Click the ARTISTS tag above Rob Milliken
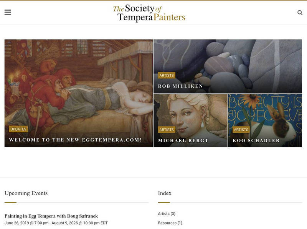 [167, 75]
